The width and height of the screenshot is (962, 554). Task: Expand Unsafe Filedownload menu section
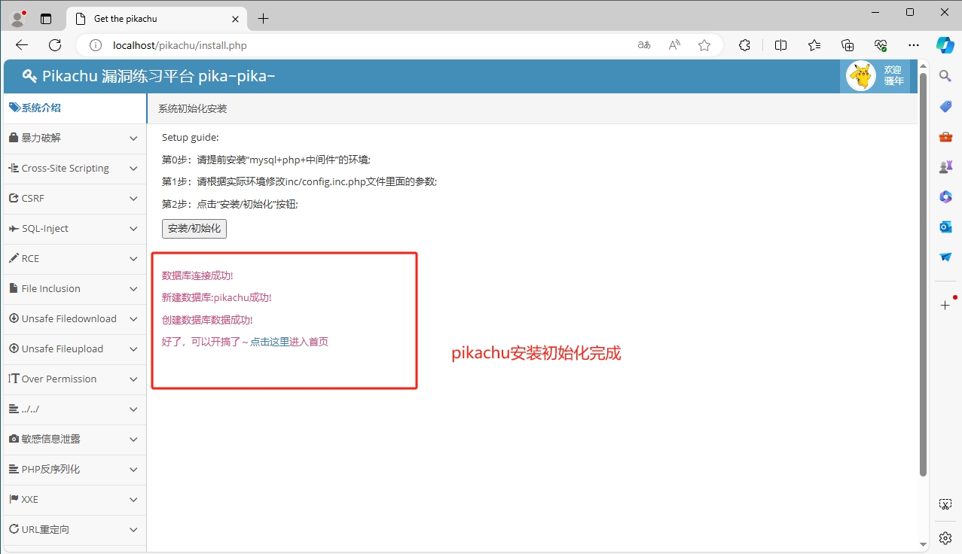tap(75, 319)
